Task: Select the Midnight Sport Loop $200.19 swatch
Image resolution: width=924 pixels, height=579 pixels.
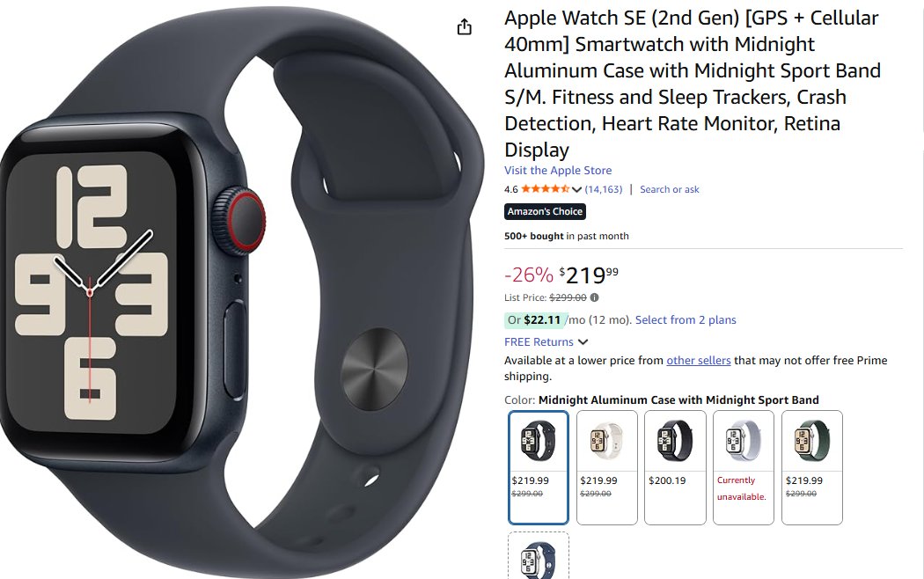Action: coord(675,467)
